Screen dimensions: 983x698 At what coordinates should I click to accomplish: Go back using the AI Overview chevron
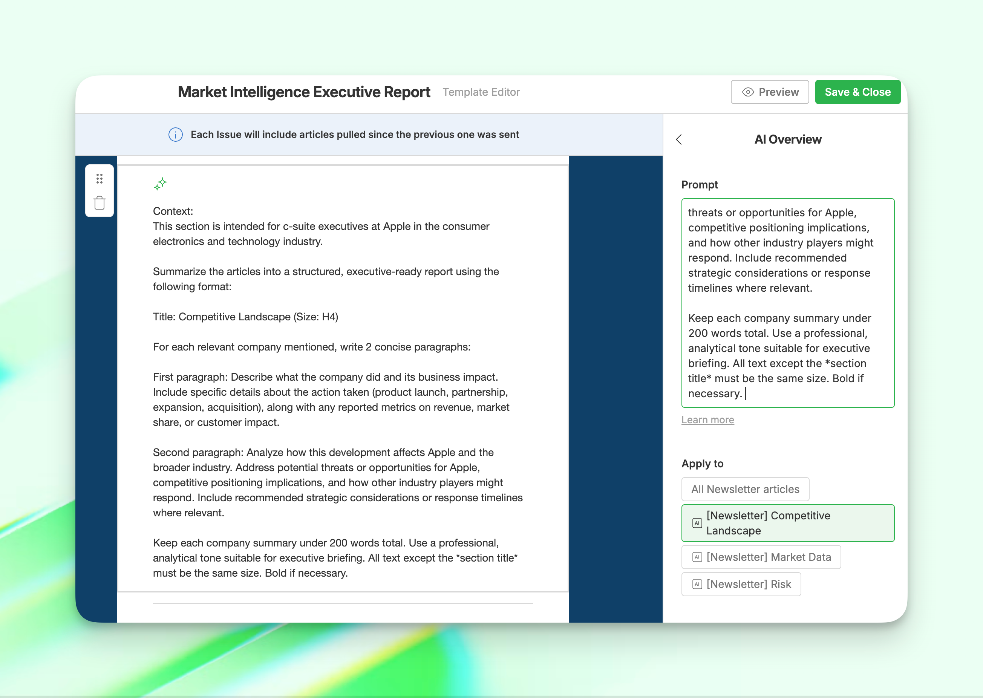[679, 139]
